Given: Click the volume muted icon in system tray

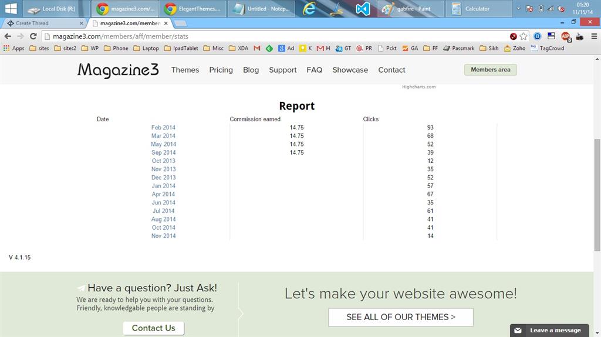Looking at the screenshot, I should 561,8.
